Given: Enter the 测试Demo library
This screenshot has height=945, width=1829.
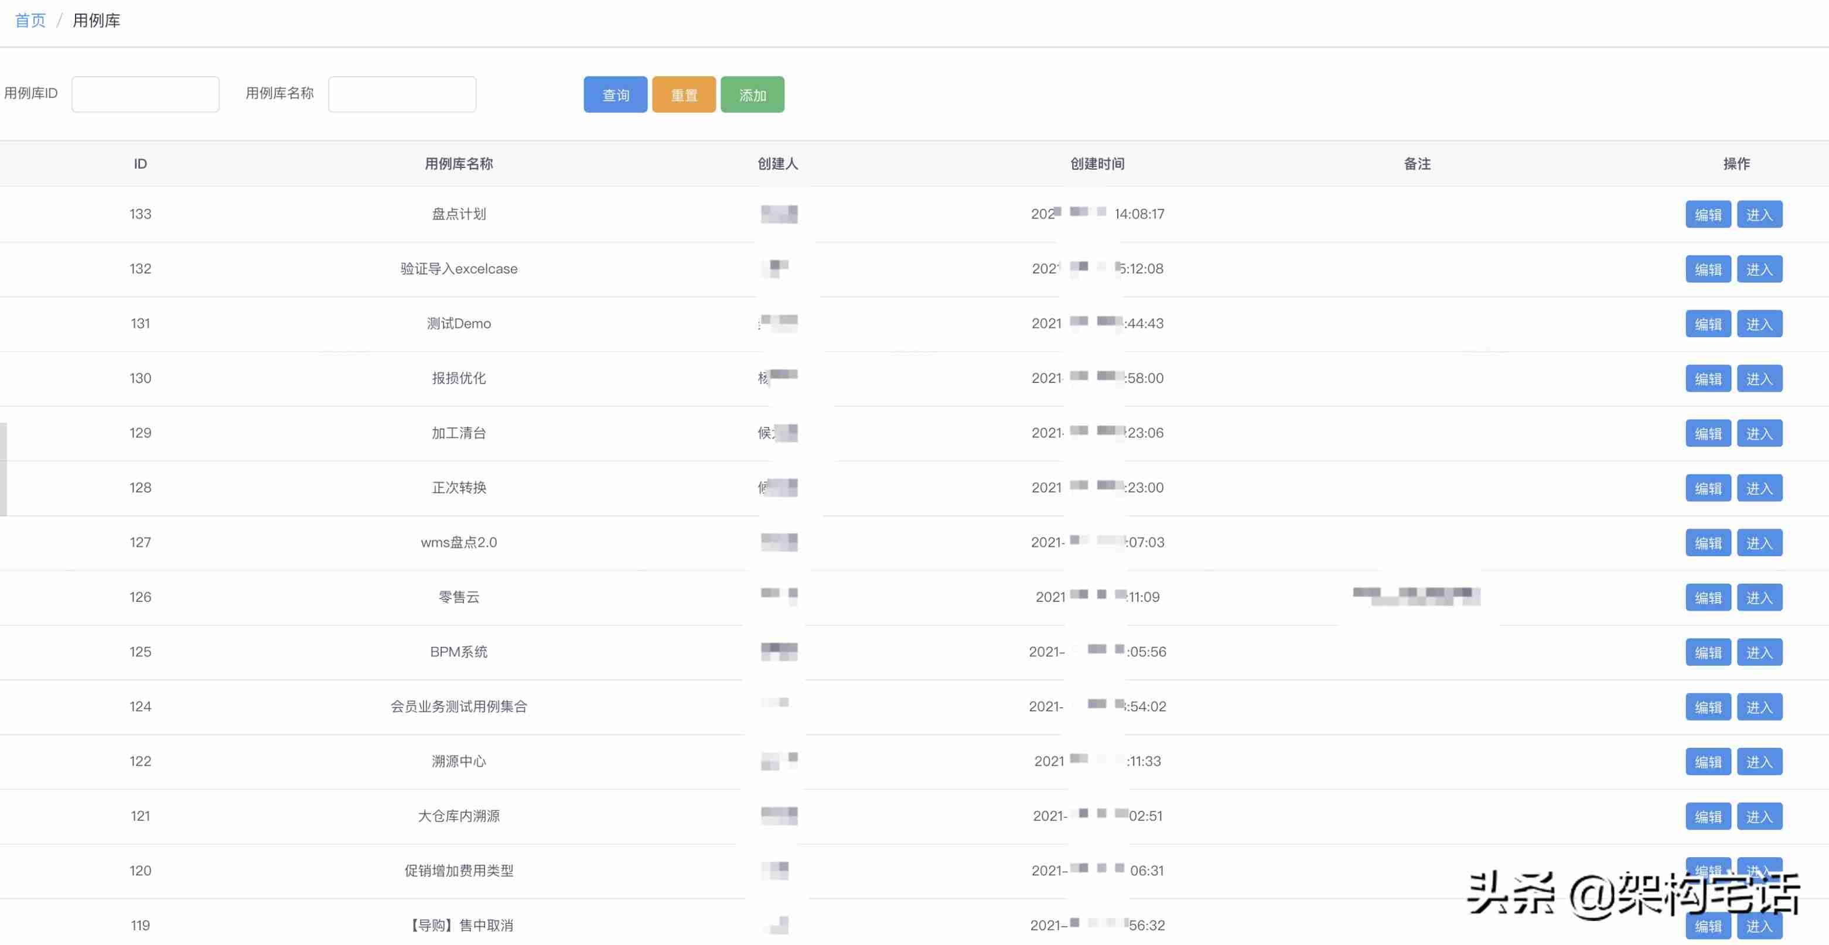Looking at the screenshot, I should [x=1759, y=324].
